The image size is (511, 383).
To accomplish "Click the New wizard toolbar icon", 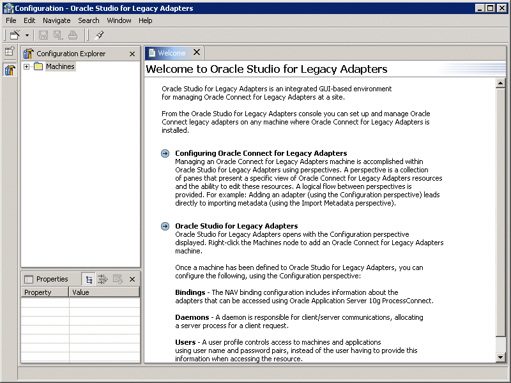I will click(15, 35).
